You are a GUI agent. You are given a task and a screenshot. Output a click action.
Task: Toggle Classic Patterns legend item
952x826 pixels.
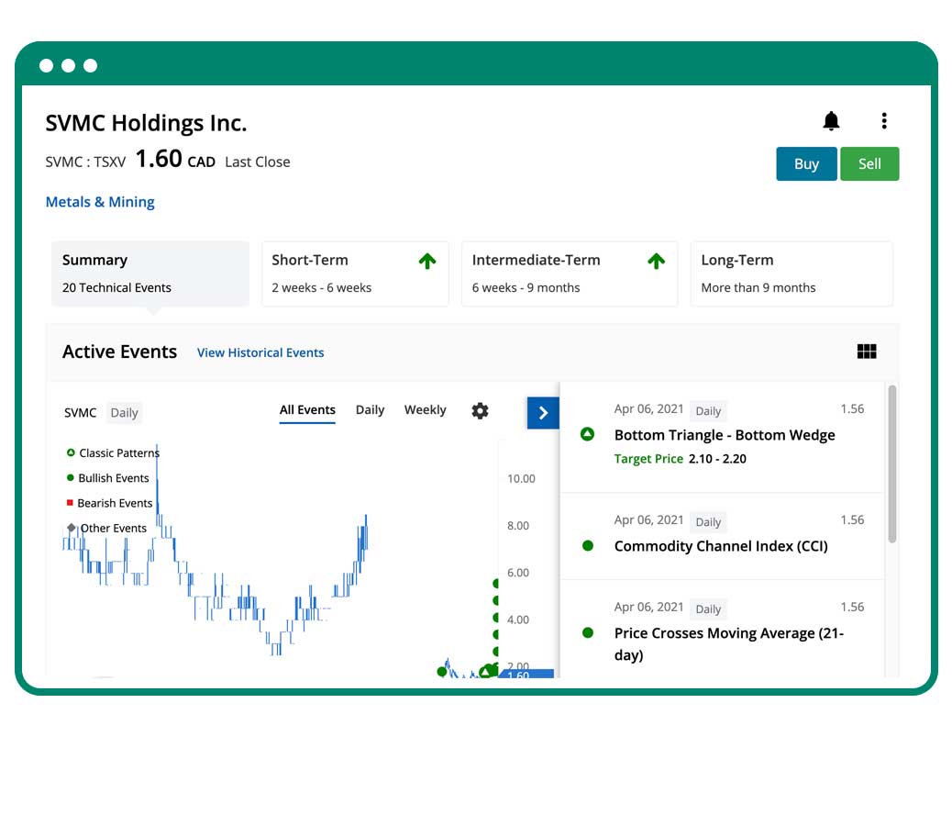(x=113, y=453)
